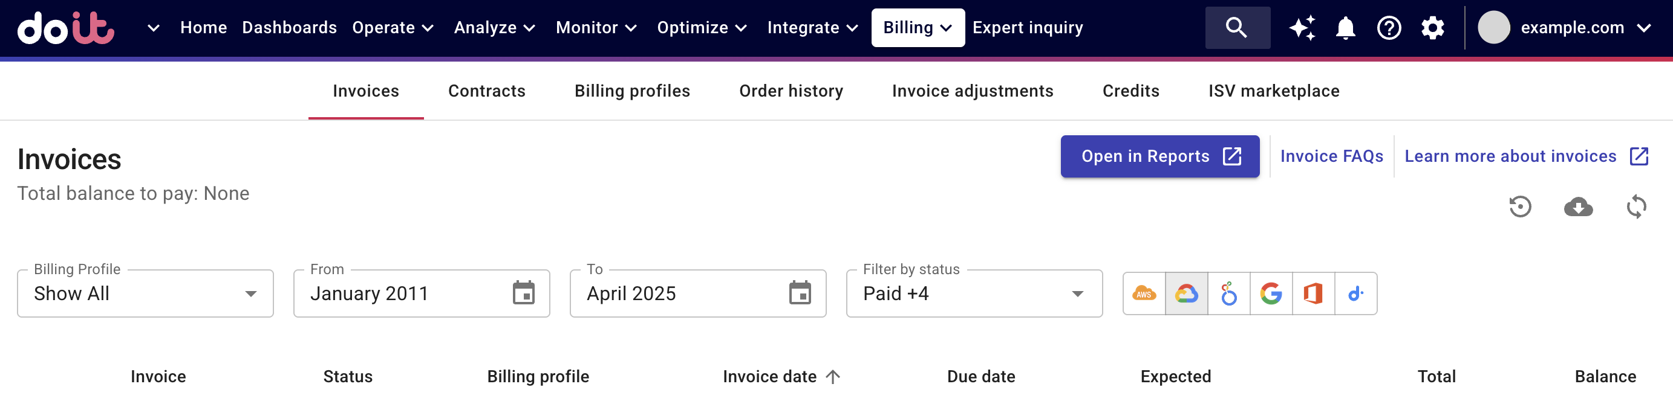Click the notifications bell icon
The height and width of the screenshot is (407, 1673).
[1345, 28]
